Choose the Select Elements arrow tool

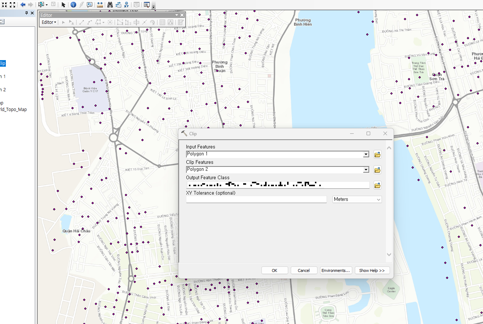click(63, 5)
